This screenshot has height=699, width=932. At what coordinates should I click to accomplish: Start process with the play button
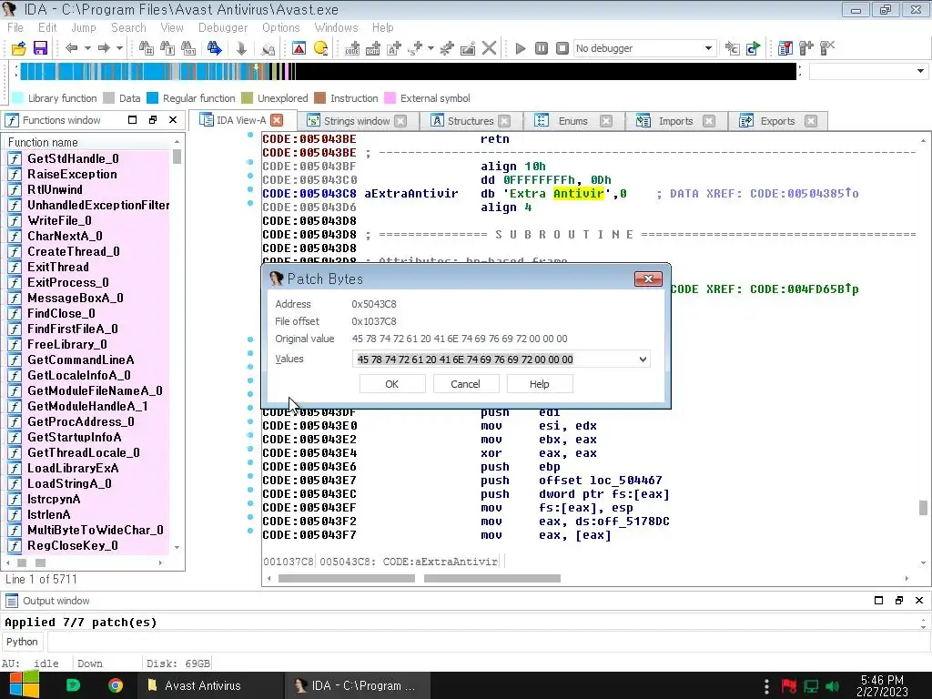pyautogui.click(x=520, y=48)
